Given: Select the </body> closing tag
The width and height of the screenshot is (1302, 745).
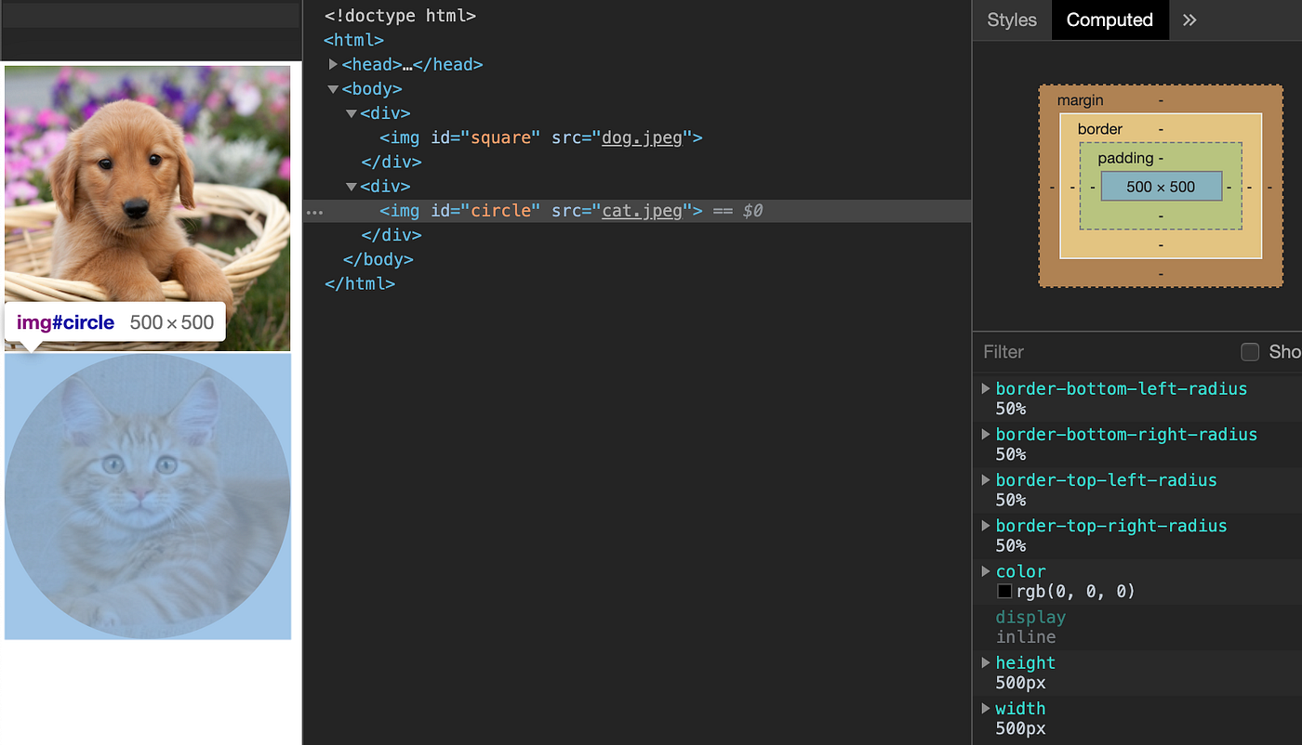Looking at the screenshot, I should [378, 259].
